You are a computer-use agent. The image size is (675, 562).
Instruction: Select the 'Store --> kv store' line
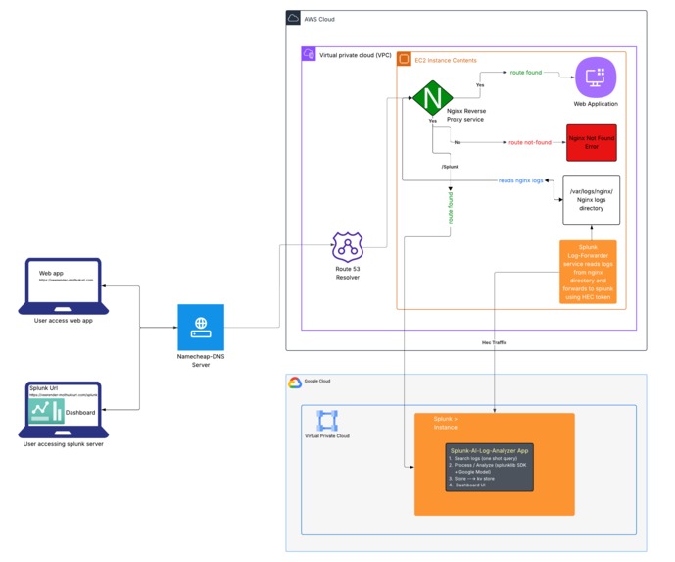[x=472, y=479]
